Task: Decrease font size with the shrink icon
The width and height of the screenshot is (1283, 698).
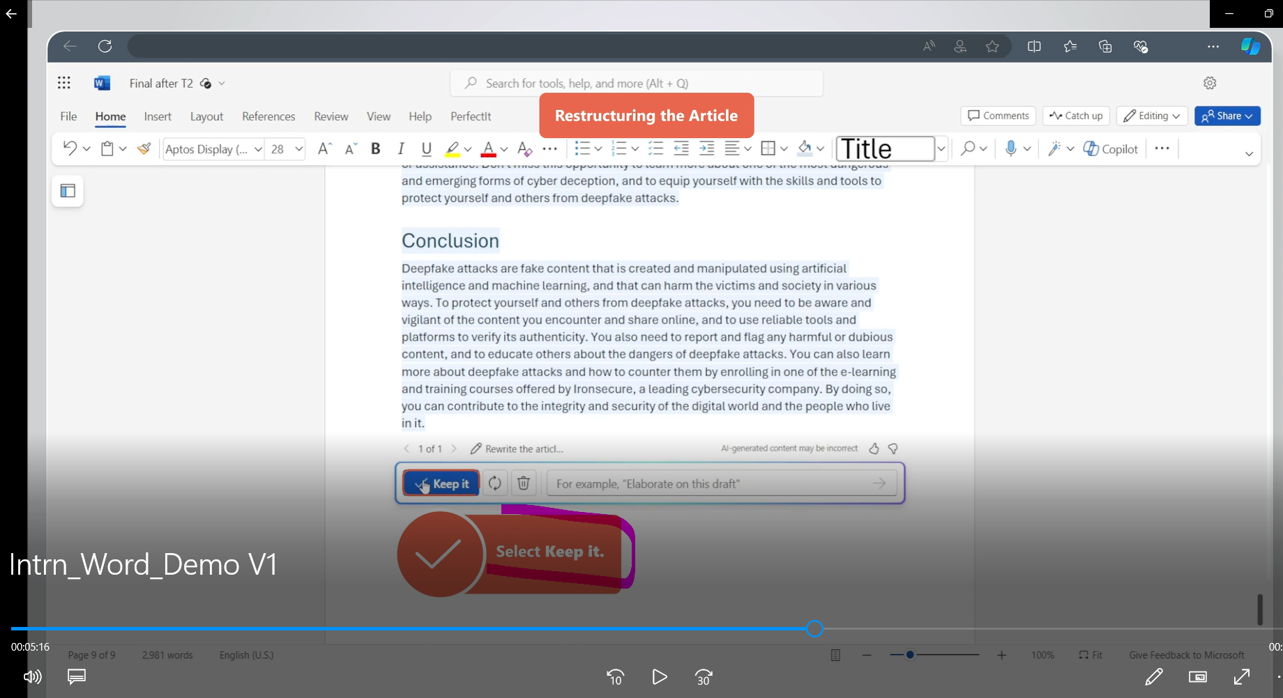Action: click(x=351, y=148)
